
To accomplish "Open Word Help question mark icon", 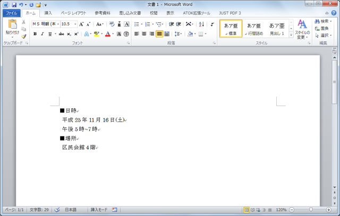I will point(334,13).
